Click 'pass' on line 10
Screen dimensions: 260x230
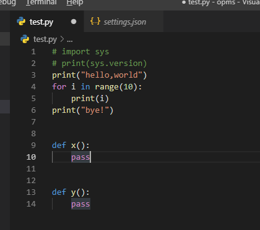tap(80, 157)
